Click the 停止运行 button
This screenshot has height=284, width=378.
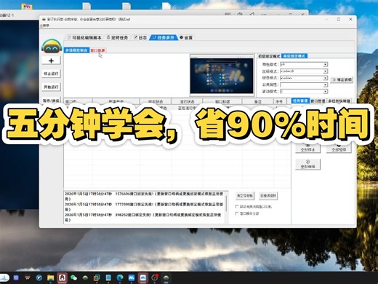click(51, 74)
